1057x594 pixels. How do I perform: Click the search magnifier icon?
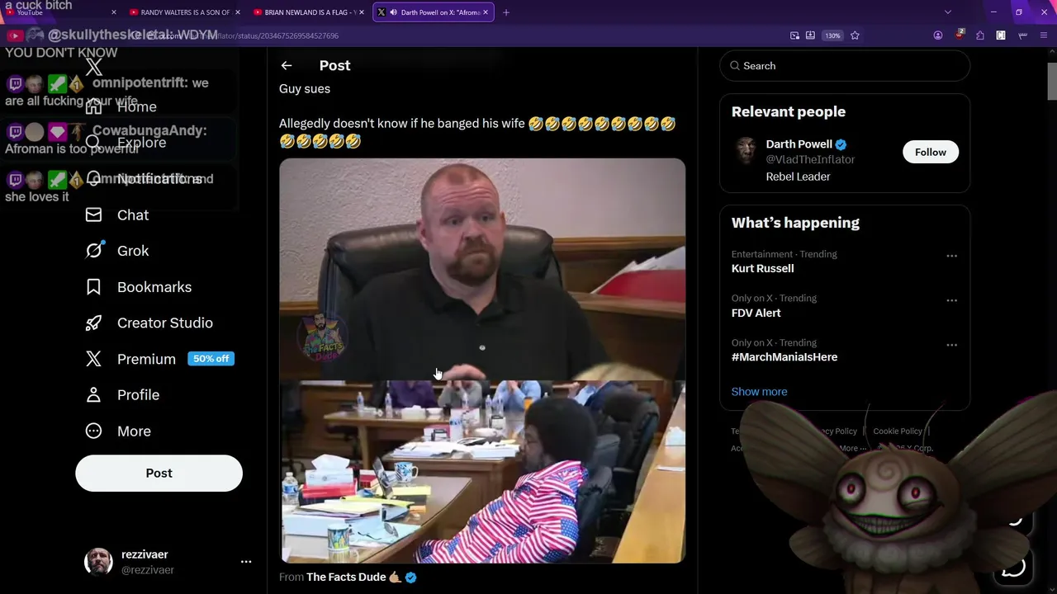tap(734, 66)
